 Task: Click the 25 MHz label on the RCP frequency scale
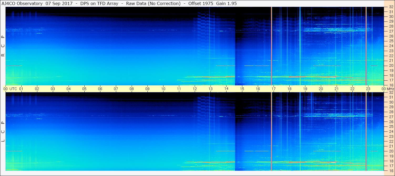click(391, 41)
